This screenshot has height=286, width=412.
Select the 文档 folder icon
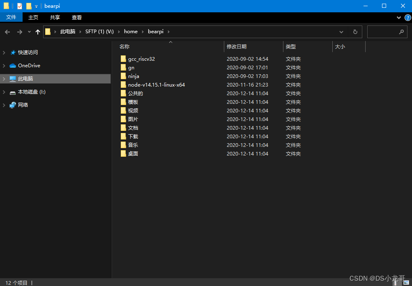pyautogui.click(x=123, y=128)
